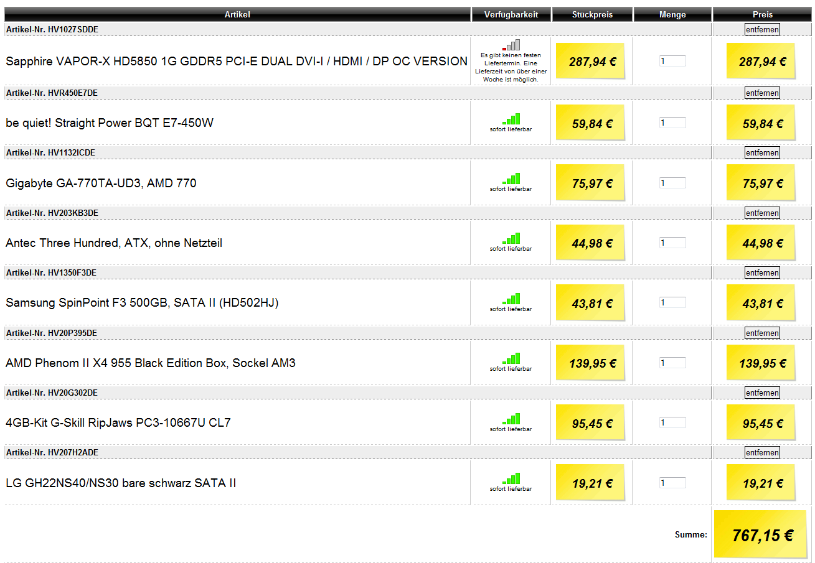Click the Artikel column header
This screenshot has height=563, width=815.
(x=237, y=14)
